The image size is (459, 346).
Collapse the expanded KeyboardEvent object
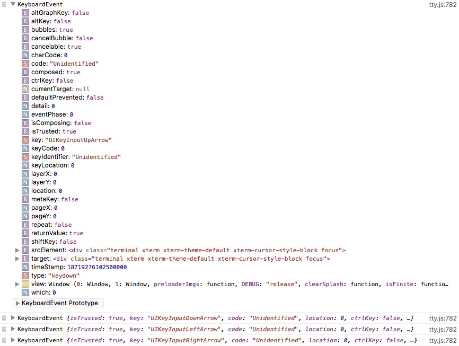coord(12,4)
